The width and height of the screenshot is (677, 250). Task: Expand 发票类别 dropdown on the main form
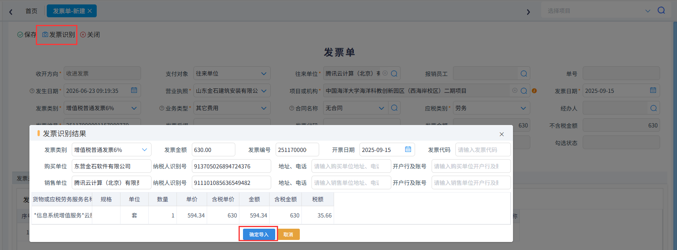[134, 108]
